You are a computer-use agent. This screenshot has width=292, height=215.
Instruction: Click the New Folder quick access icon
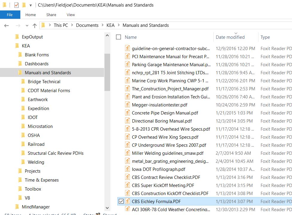pos(24,5)
